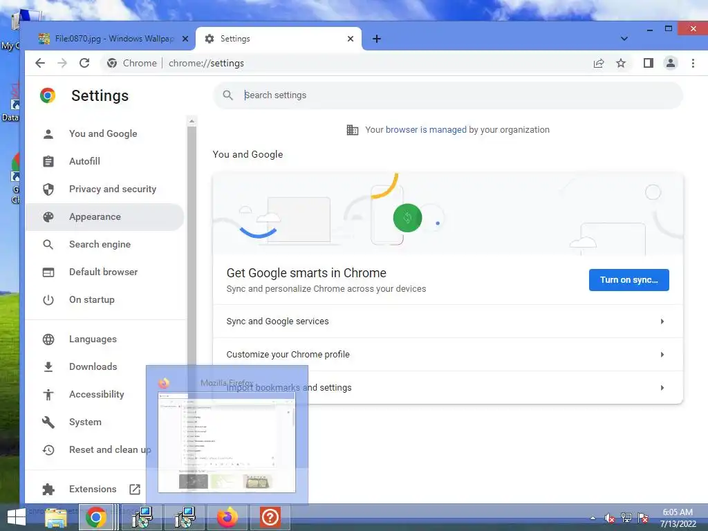Click the Extensions puzzle piece icon
Image resolution: width=708 pixels, height=531 pixels.
click(48, 489)
